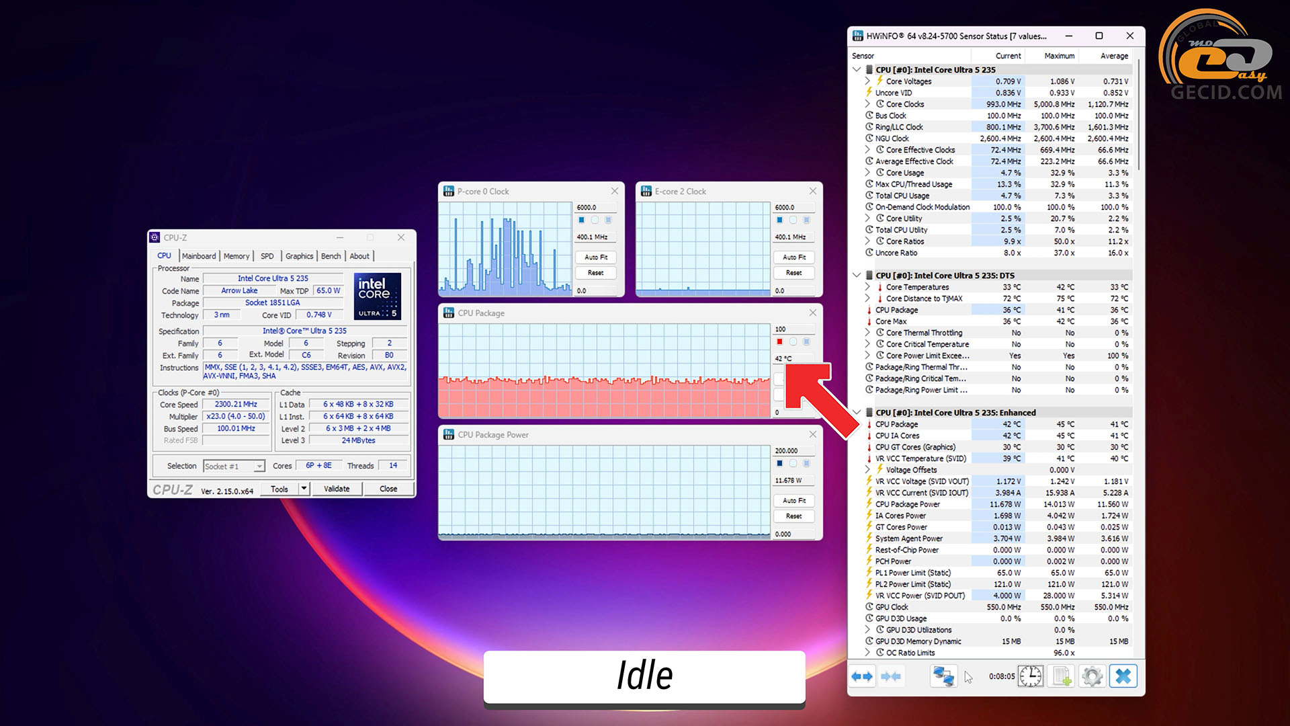The width and height of the screenshot is (1290, 726).
Task: Switch to the Memory tab in CPU-Z
Action: coord(236,256)
